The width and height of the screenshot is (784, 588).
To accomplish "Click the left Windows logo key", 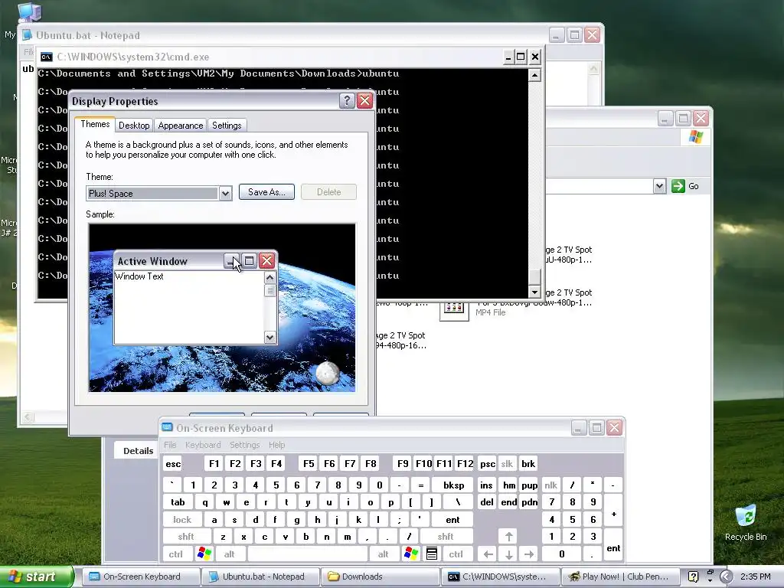I will [x=204, y=554].
